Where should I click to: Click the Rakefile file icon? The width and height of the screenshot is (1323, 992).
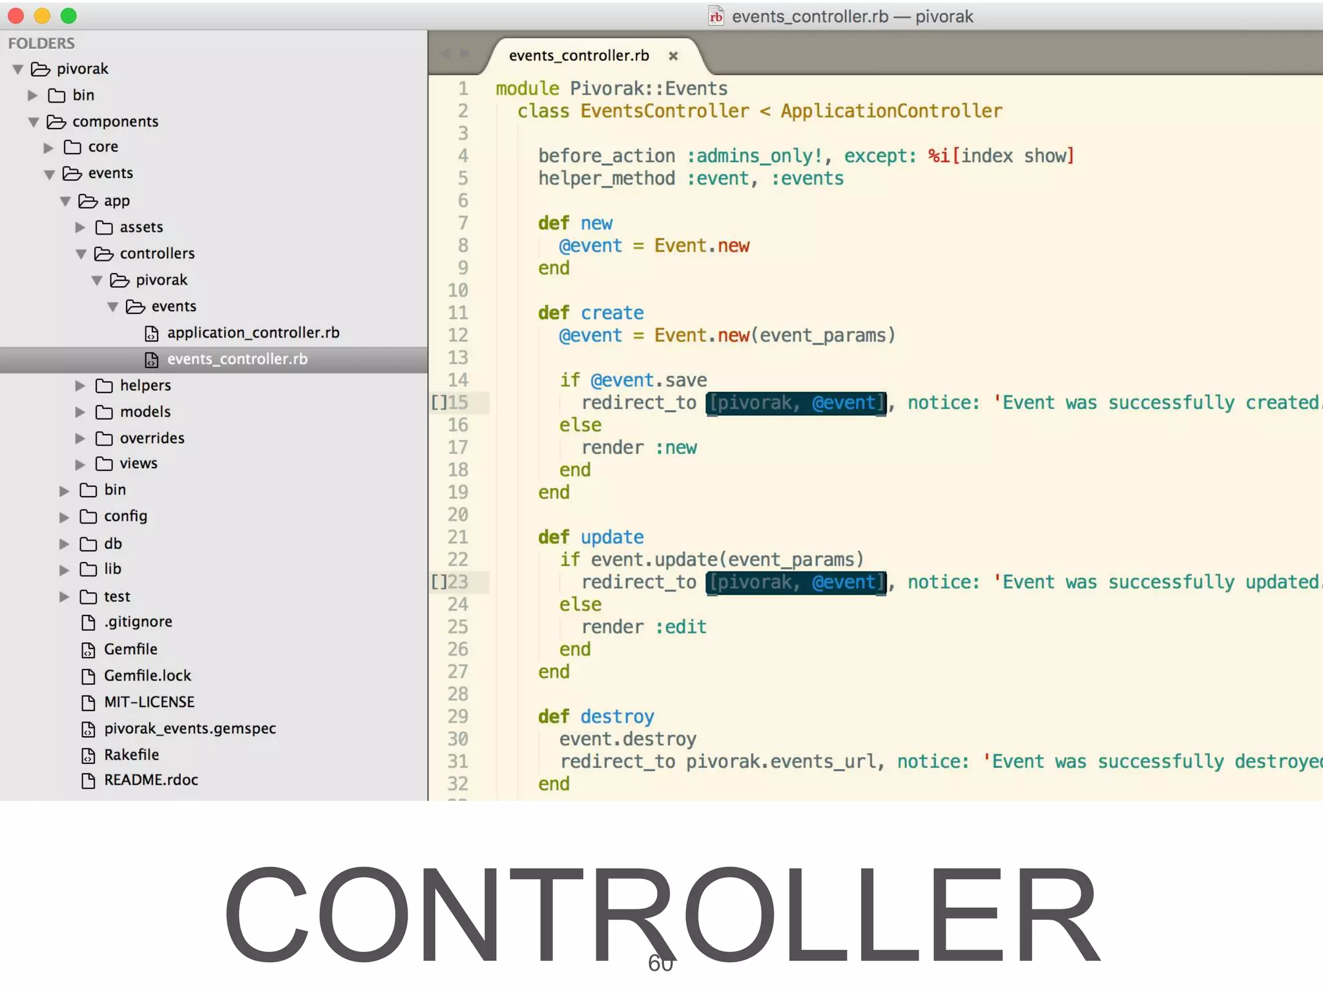(89, 756)
